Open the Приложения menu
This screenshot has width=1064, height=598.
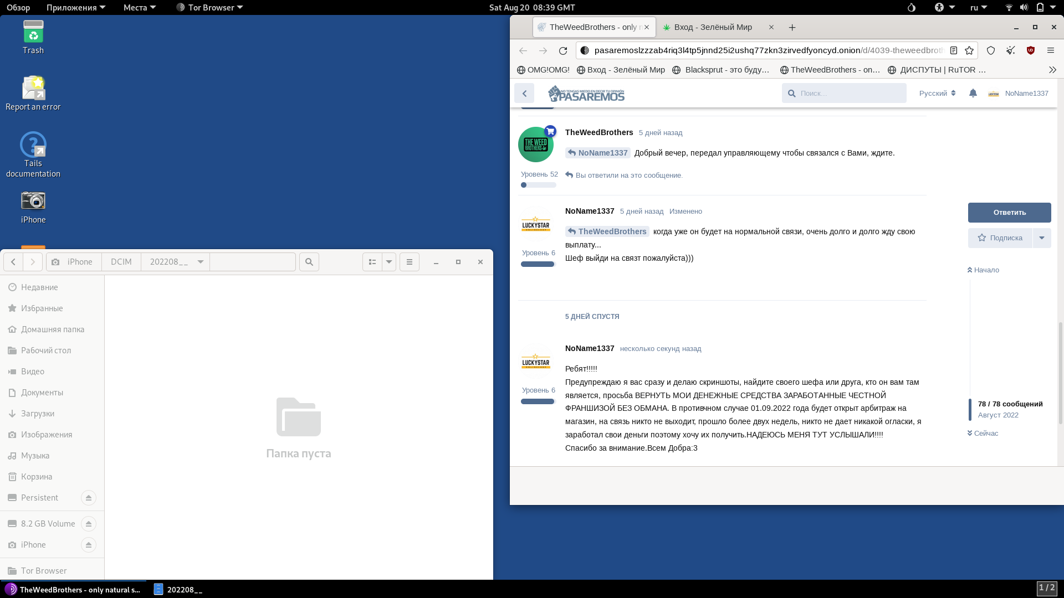click(76, 7)
